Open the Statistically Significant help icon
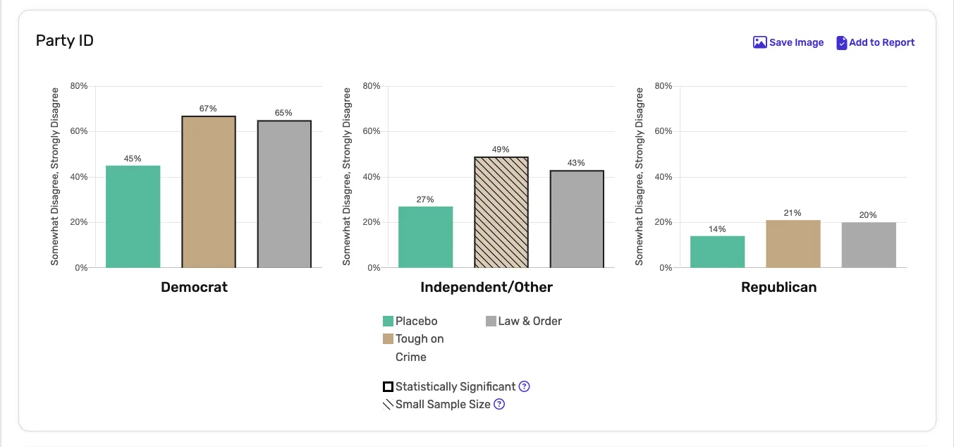Image resolution: width=954 pixels, height=447 pixels. click(524, 386)
